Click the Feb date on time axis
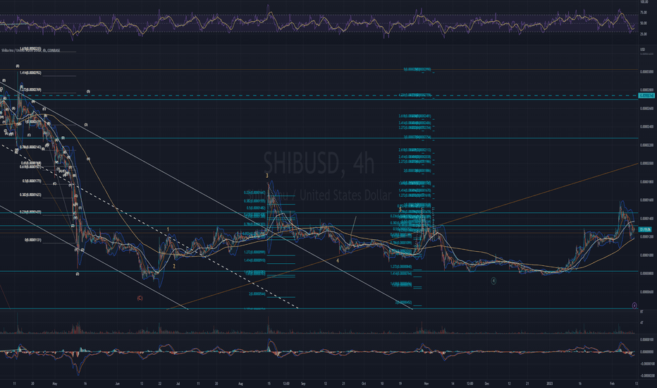The width and height of the screenshot is (657, 388). [x=612, y=383]
